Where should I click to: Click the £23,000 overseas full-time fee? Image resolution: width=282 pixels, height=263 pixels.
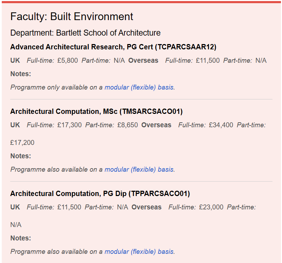[x=211, y=207]
